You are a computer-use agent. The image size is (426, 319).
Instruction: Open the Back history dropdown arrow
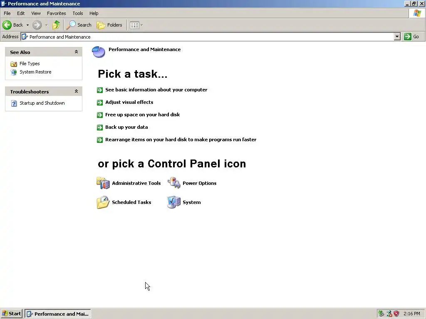[27, 25]
